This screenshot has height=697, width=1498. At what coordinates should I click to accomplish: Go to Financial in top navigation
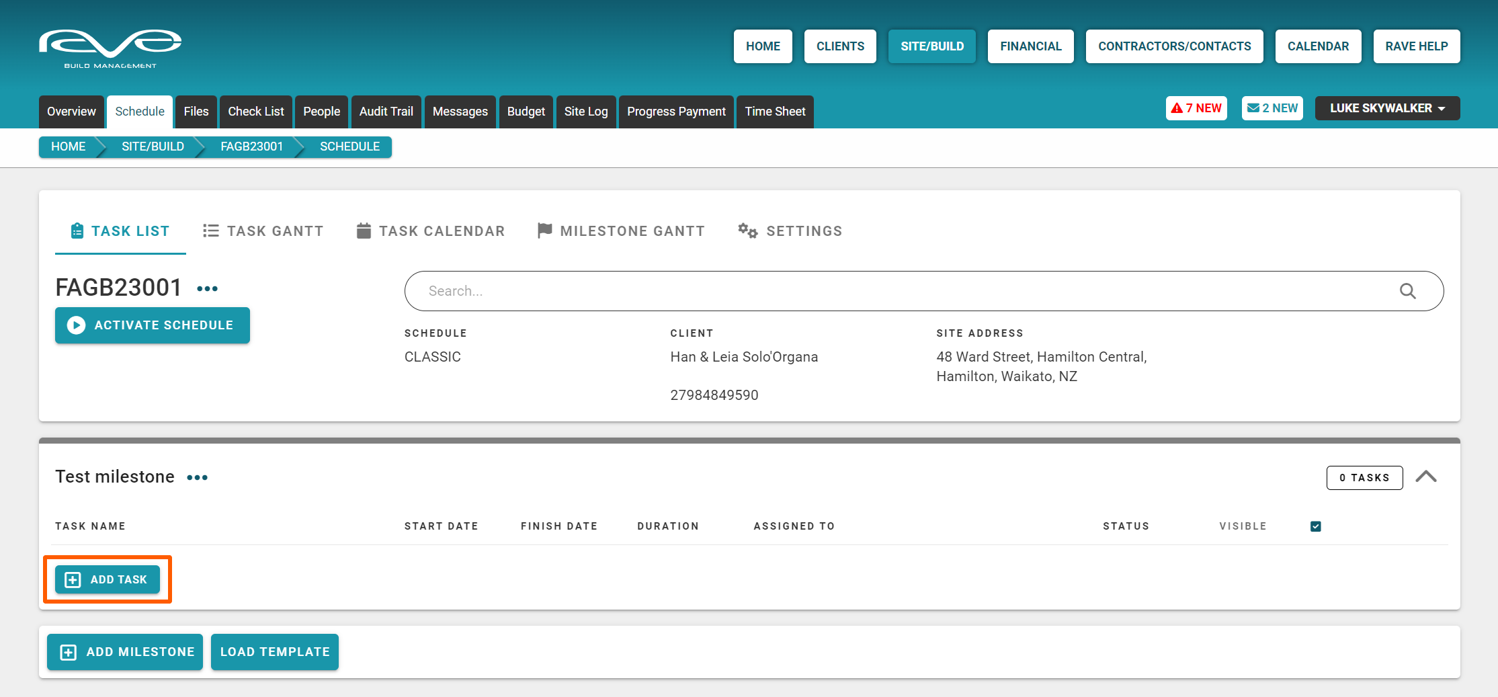(1030, 46)
